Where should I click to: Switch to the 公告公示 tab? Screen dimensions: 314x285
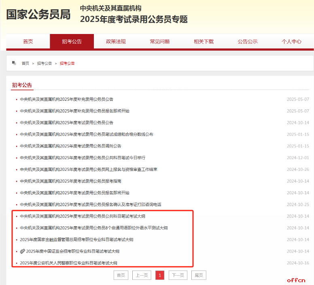coord(248,41)
